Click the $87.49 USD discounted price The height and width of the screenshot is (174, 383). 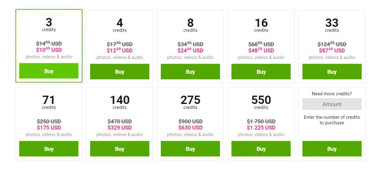click(x=332, y=50)
